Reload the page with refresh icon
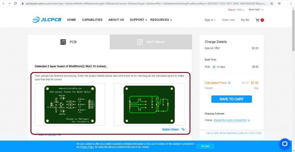Image resolution: width=295 pixels, height=152 pixels. [16, 3]
